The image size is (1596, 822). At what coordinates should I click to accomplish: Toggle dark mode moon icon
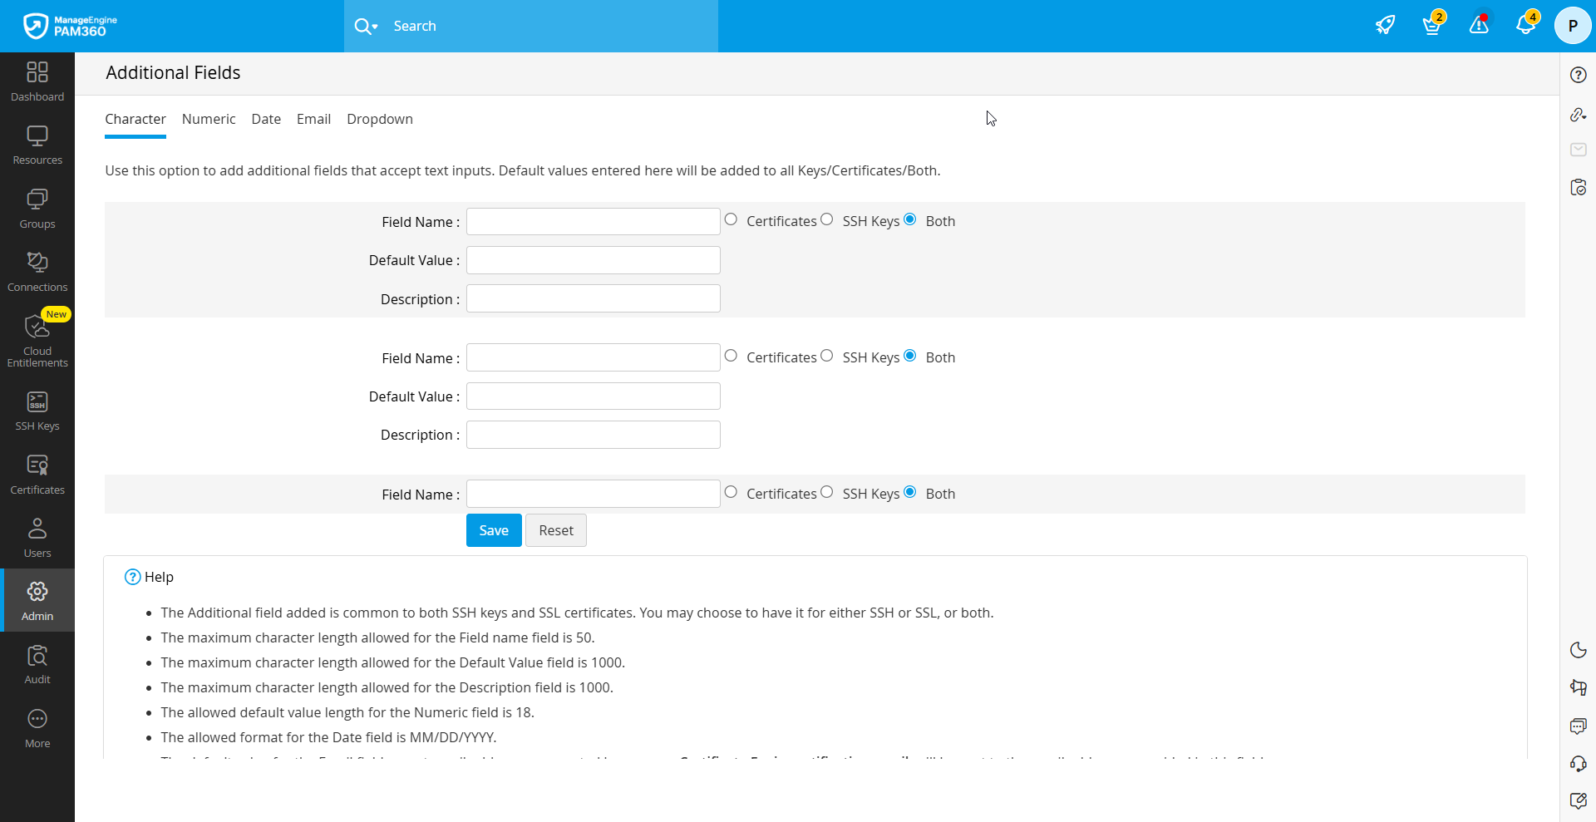(1578, 650)
